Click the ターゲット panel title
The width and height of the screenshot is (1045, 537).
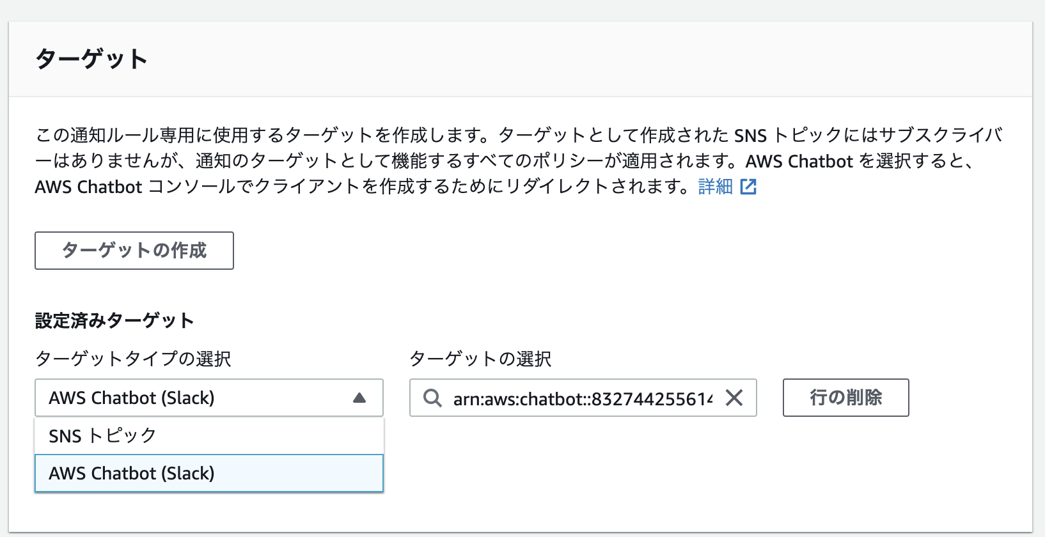(91, 59)
